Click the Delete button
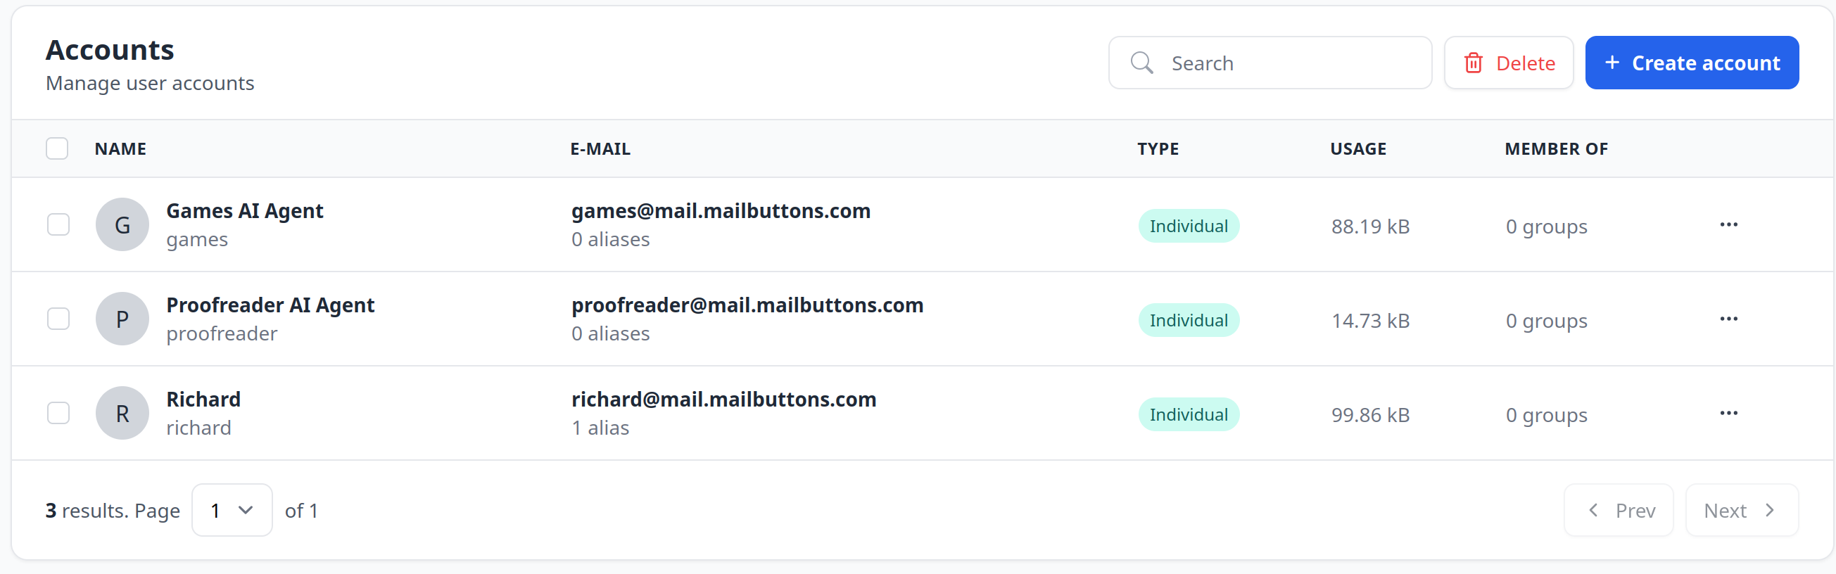Image resolution: width=1836 pixels, height=574 pixels. click(x=1508, y=63)
